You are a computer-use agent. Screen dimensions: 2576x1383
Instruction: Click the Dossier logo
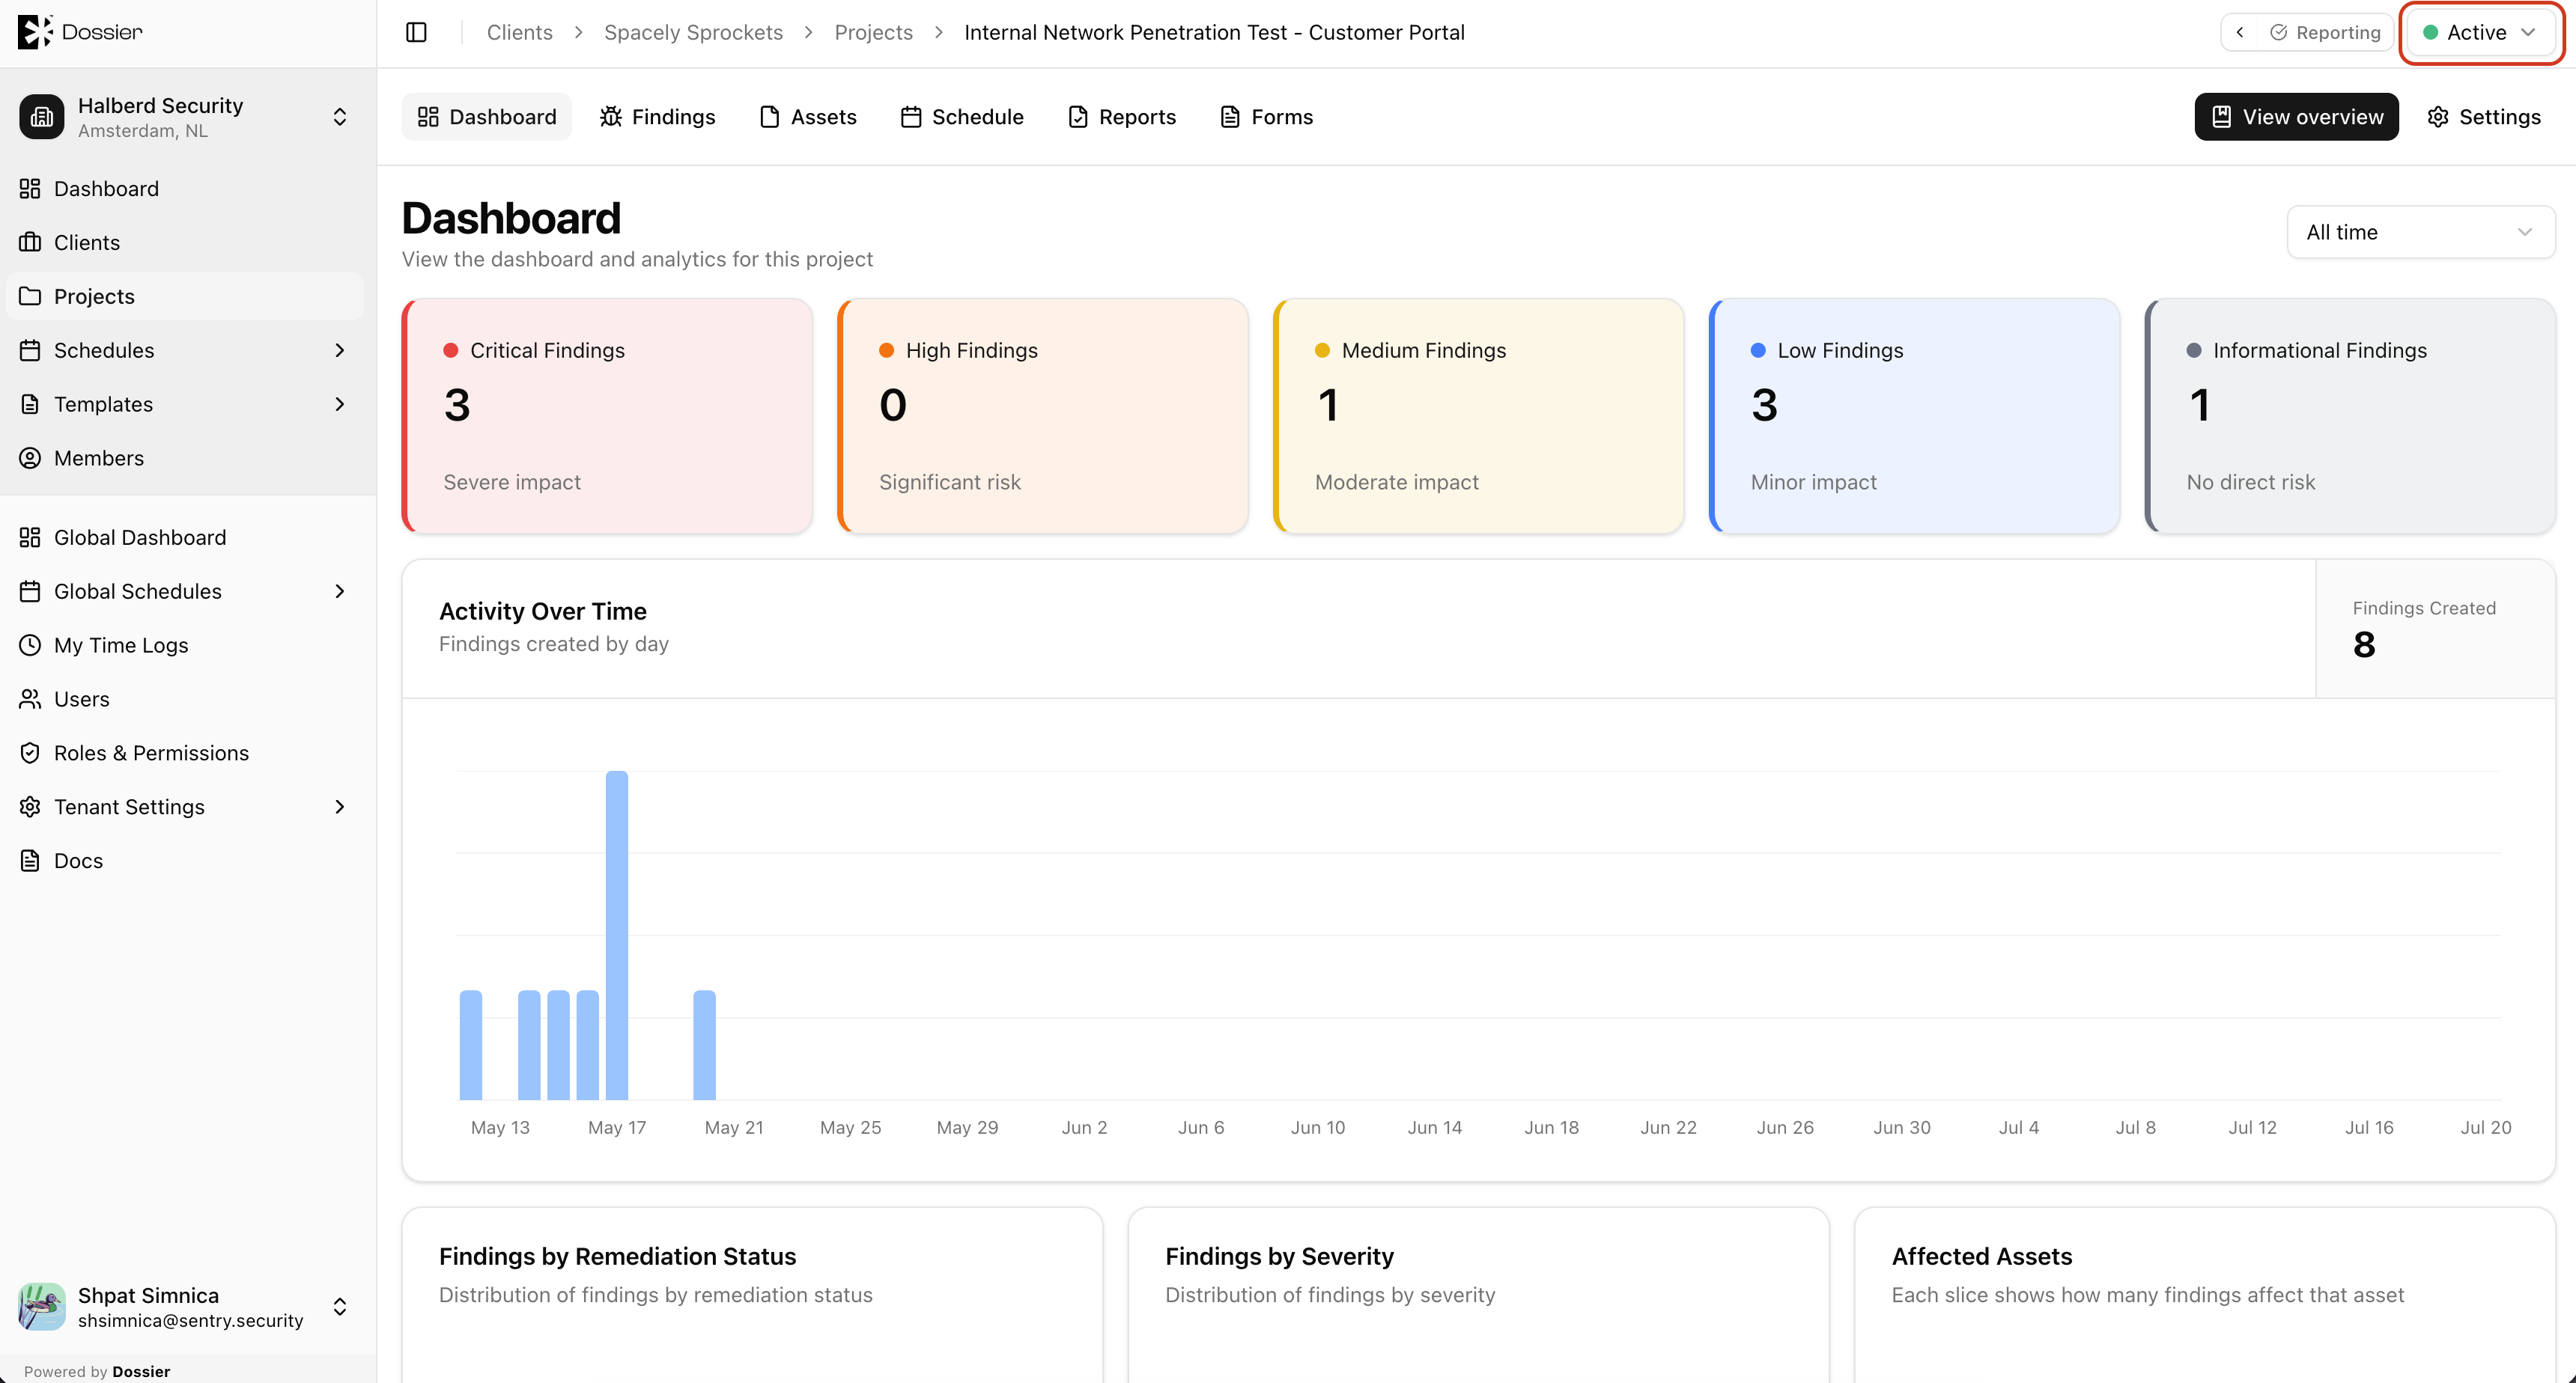tap(80, 32)
